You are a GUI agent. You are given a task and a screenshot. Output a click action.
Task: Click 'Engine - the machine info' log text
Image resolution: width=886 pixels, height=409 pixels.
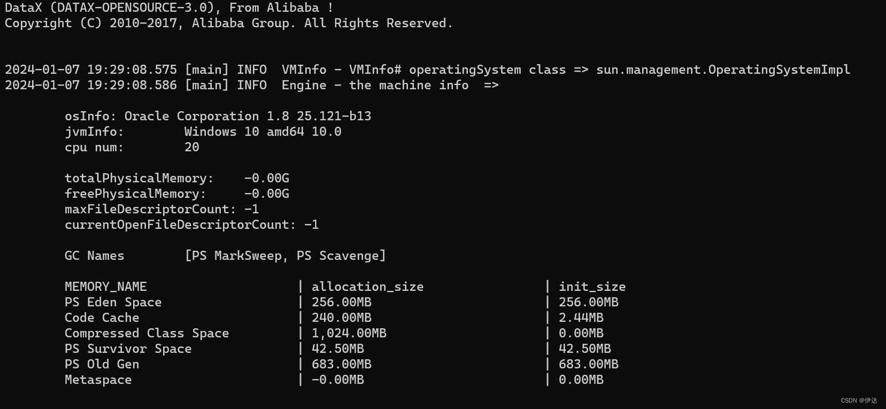(375, 86)
